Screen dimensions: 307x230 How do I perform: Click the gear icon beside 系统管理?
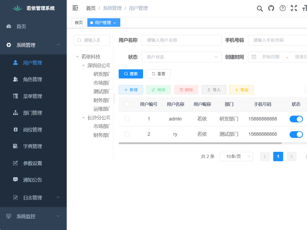[x=9, y=45]
